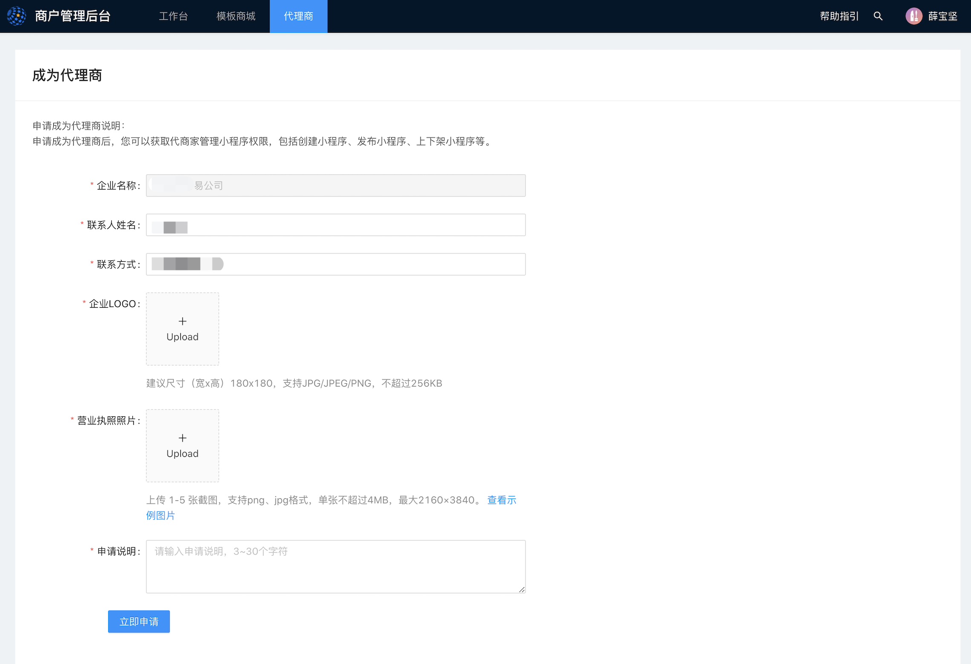This screenshot has height=664, width=971.
Task: Open the 查看示例图片 link
Action: tap(501, 500)
